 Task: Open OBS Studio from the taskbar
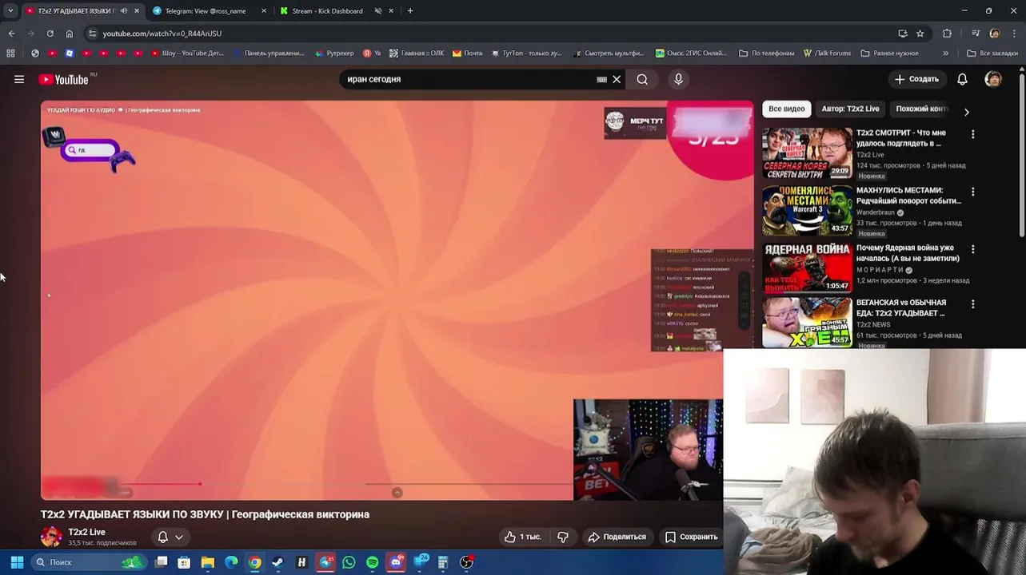tap(466, 562)
